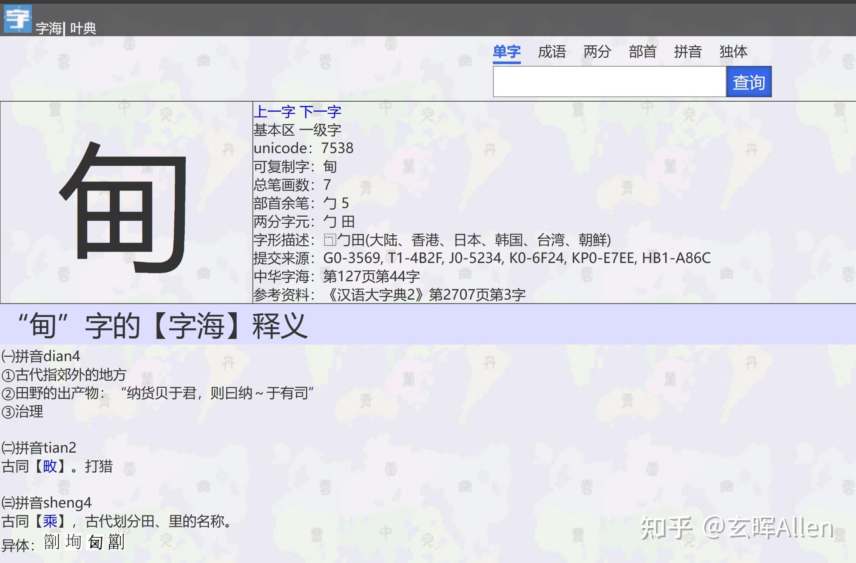856x563 pixels.
Task: Switch to the 部首 search tab
Action: pos(643,52)
